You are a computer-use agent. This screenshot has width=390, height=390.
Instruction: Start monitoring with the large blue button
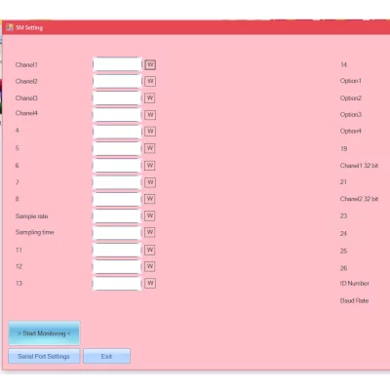coord(44,333)
